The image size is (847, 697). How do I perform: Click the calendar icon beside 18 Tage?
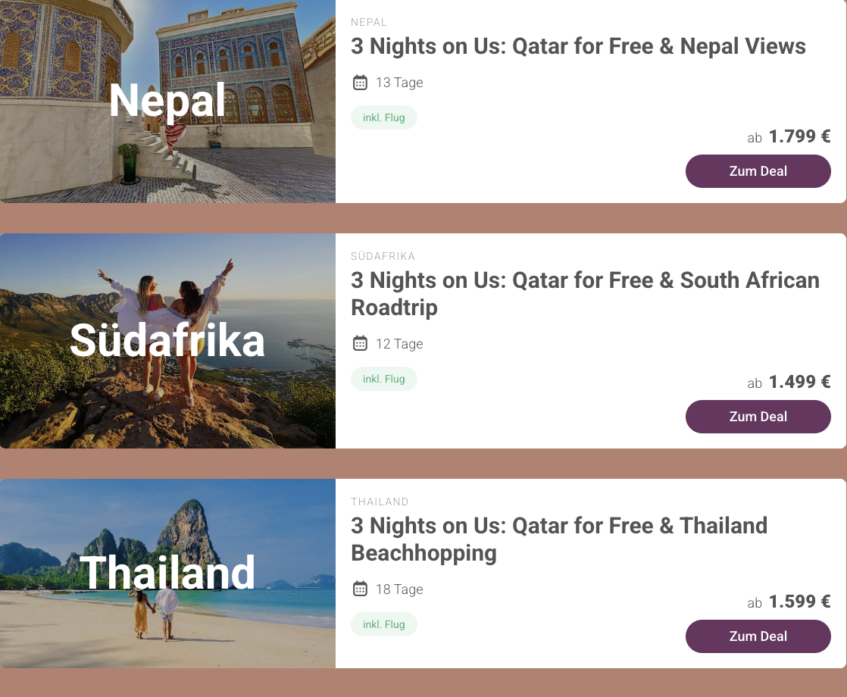point(360,589)
